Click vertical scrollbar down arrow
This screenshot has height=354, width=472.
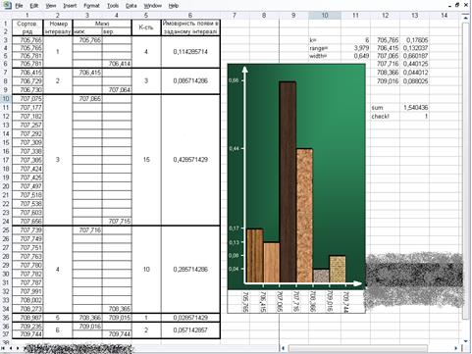(466, 341)
